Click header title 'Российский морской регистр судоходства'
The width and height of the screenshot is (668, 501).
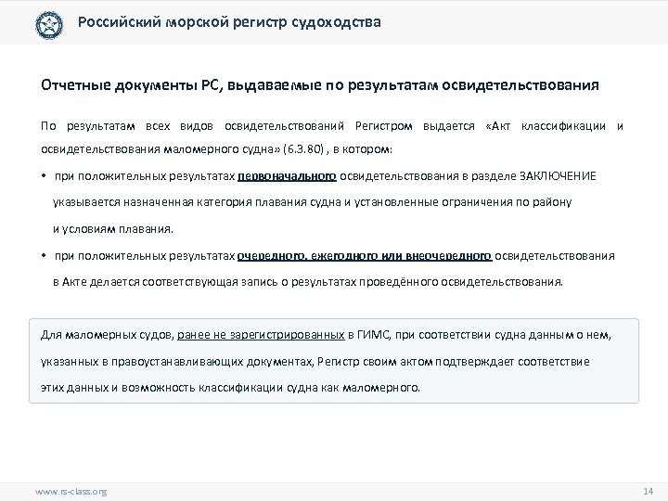tap(229, 22)
